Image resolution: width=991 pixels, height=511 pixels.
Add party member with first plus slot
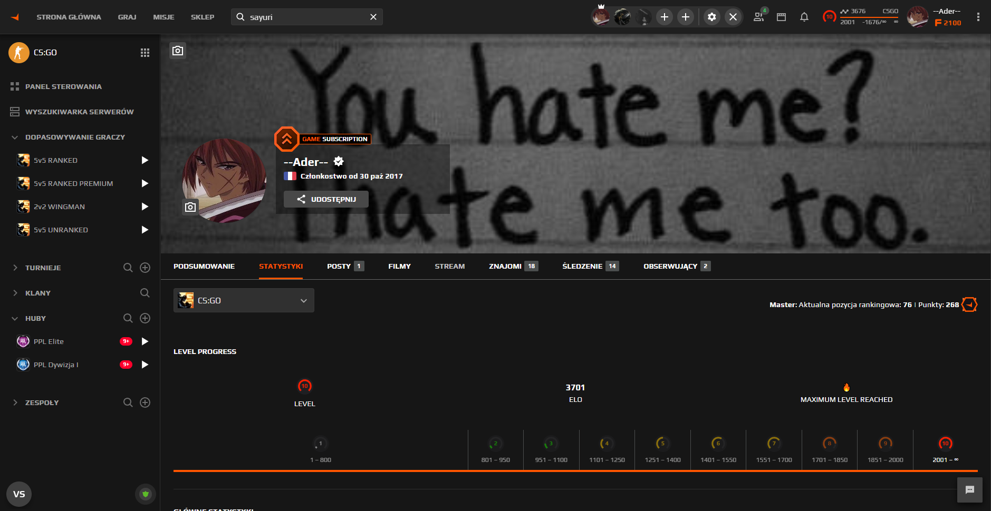click(x=665, y=17)
